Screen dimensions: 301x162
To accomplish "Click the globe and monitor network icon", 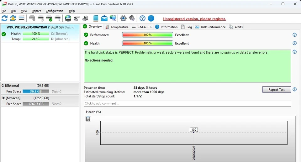I will click(x=113, y=18).
